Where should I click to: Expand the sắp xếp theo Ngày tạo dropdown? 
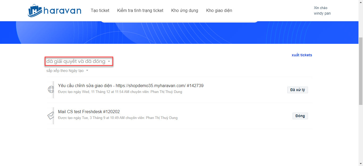point(67,71)
